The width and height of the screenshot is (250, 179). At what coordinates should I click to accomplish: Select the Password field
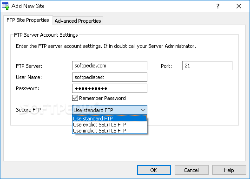tap(110, 88)
